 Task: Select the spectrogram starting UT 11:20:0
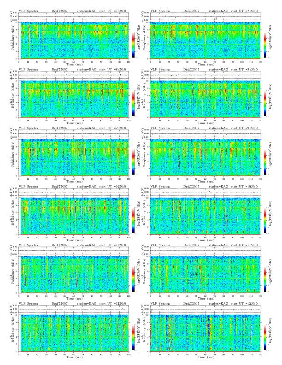[74, 275]
